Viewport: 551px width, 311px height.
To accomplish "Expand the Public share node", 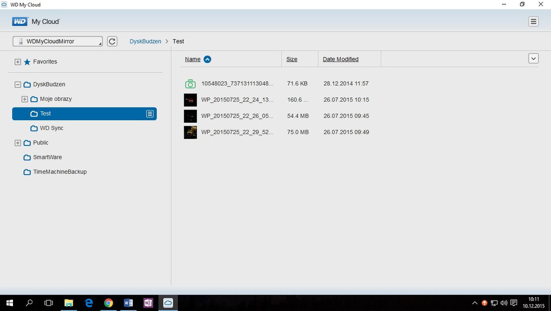I will [18, 143].
